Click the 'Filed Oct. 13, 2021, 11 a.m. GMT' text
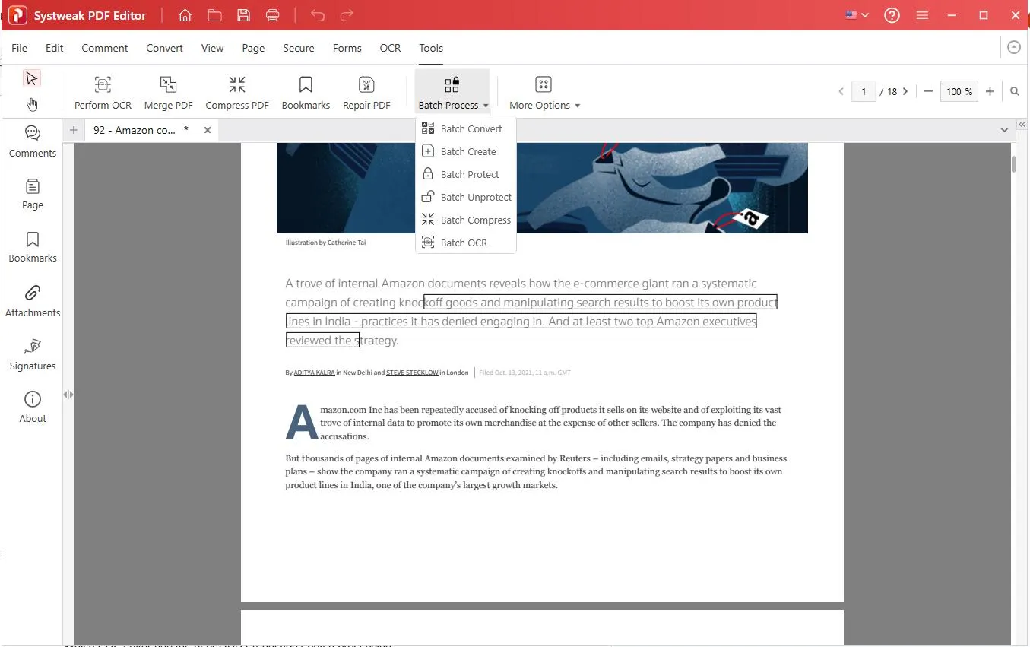This screenshot has width=1030, height=647. pyautogui.click(x=525, y=373)
